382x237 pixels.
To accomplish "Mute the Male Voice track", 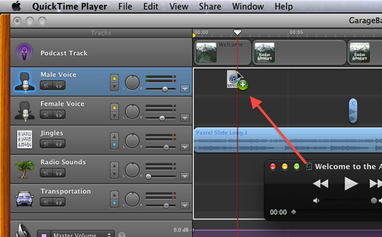I will pos(47,85).
